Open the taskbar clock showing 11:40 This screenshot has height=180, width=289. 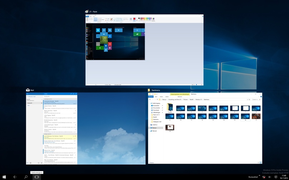coord(284,177)
